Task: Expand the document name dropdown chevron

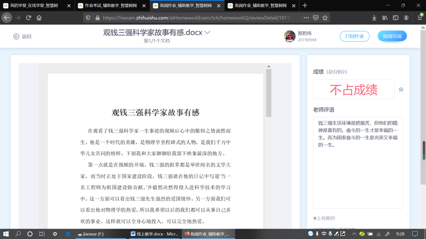Action: (207, 33)
